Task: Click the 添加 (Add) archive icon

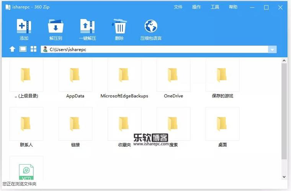Action: pyautogui.click(x=24, y=26)
